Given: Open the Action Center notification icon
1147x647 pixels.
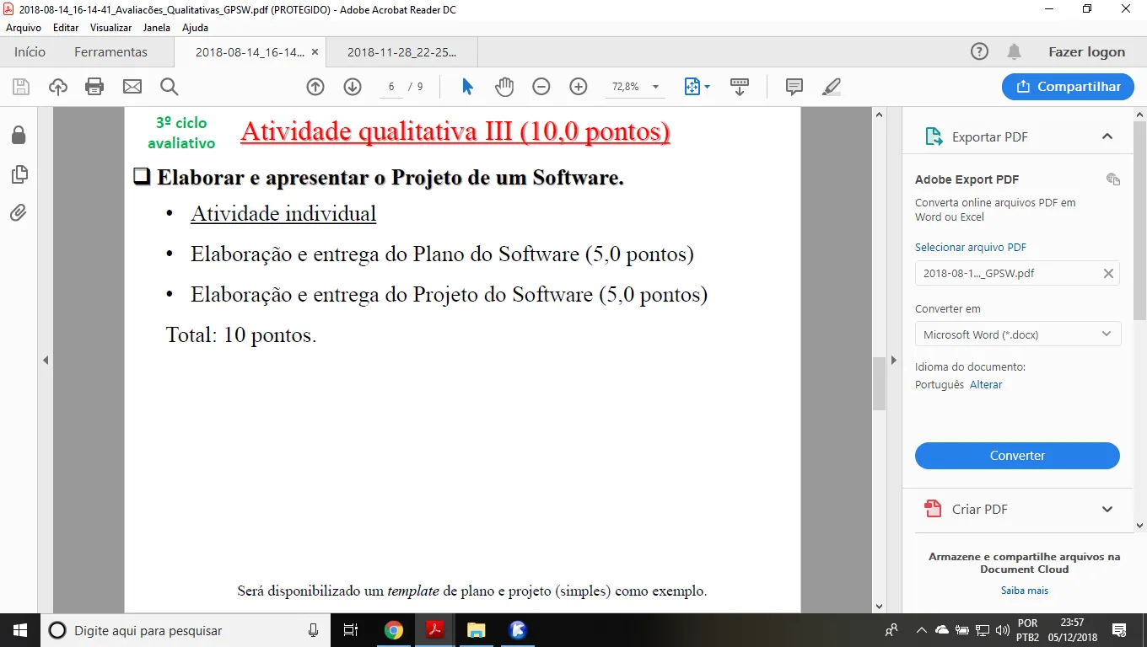Looking at the screenshot, I should click(x=1119, y=630).
